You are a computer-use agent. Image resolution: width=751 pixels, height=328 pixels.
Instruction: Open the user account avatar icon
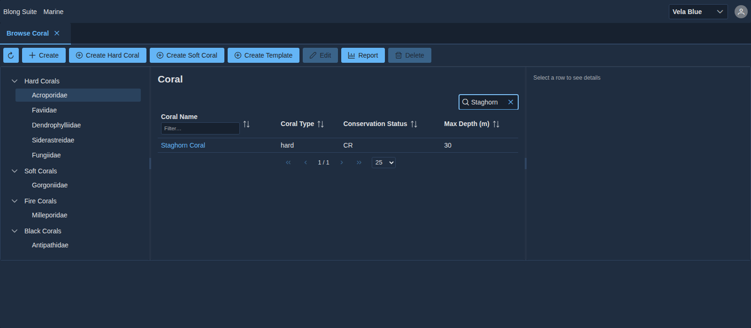[741, 12]
